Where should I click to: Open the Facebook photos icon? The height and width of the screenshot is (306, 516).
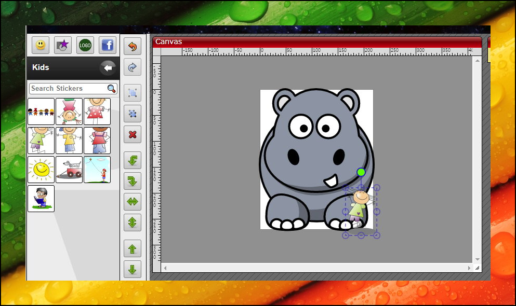(x=108, y=45)
